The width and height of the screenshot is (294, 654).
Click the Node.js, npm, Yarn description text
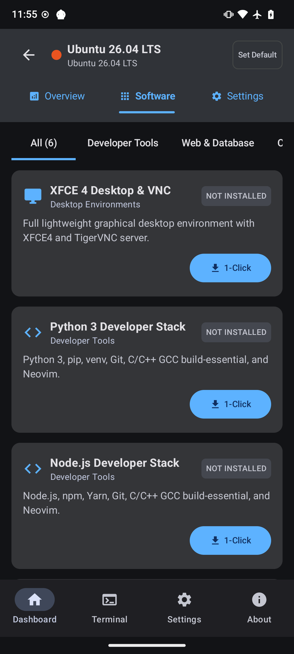[146, 503]
